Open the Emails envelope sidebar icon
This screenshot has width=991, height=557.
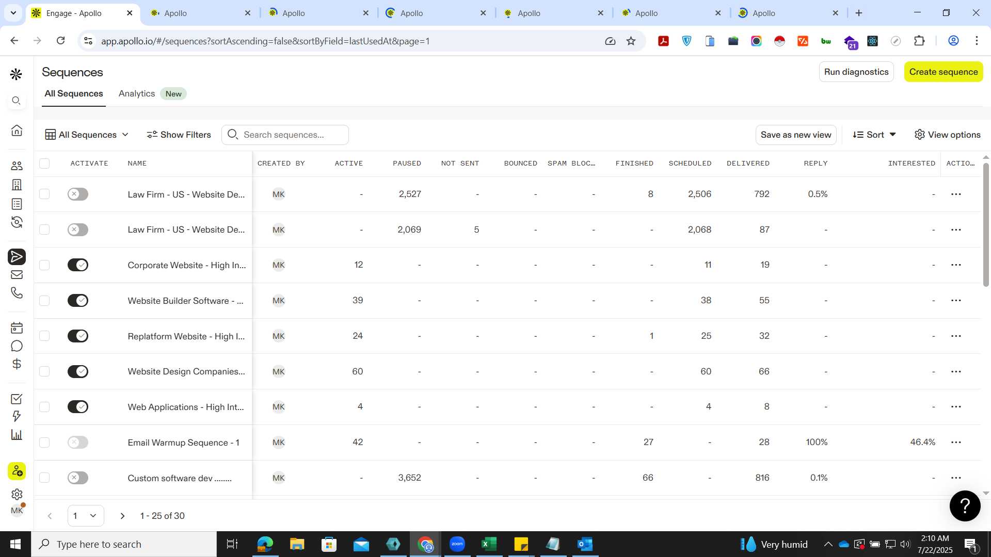click(17, 275)
